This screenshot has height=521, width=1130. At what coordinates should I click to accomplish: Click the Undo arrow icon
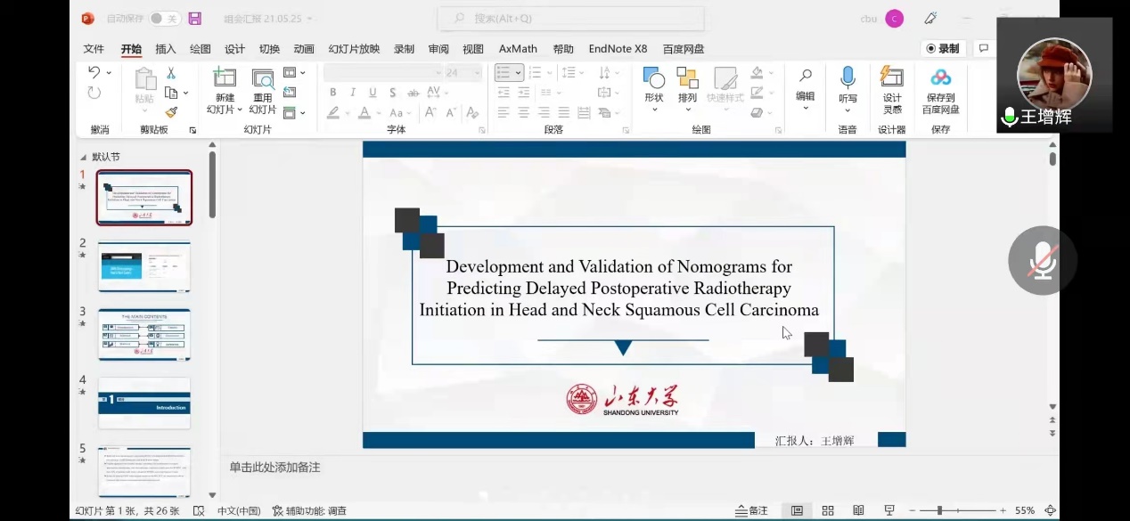(x=94, y=73)
